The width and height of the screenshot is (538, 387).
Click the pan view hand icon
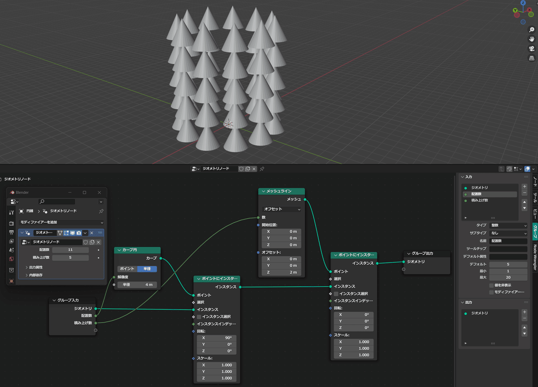[532, 39]
